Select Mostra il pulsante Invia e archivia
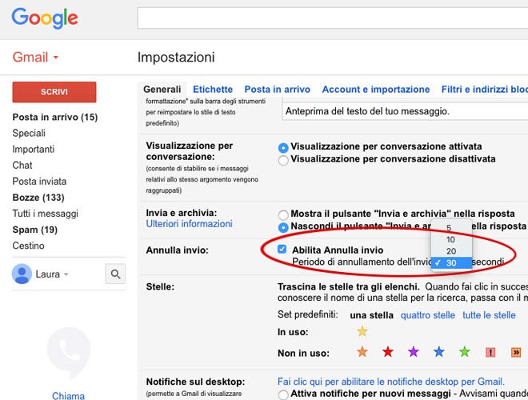This screenshot has width=528, height=400. (x=282, y=214)
